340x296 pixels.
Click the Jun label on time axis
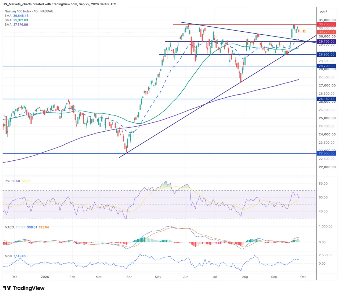186,277
